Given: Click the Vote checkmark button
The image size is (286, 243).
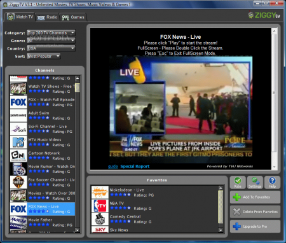Looking at the screenshot, I should (238, 183).
